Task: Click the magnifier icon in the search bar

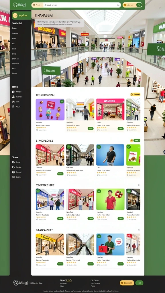Action: (x=118, y=5)
